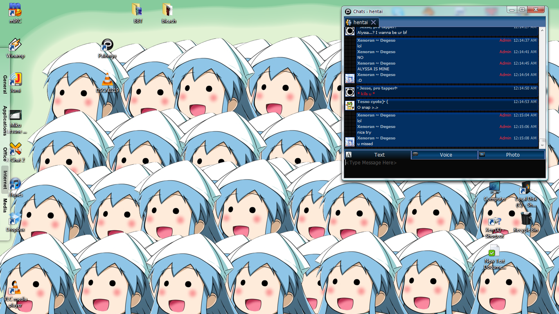Image resolution: width=559 pixels, height=314 pixels.
Task: Launch the Winamp shortcut
Action: pyautogui.click(x=15, y=46)
